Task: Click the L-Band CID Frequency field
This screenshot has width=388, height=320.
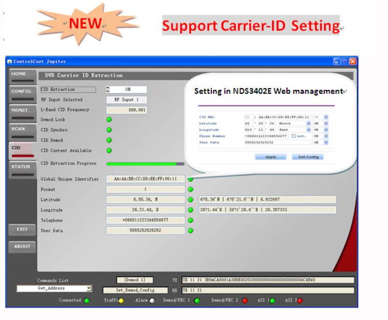Action: (127, 110)
